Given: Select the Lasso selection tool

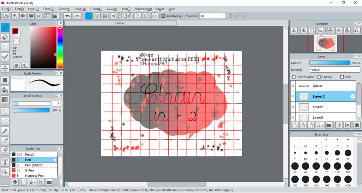Looking at the screenshot, I should pos(5,121).
